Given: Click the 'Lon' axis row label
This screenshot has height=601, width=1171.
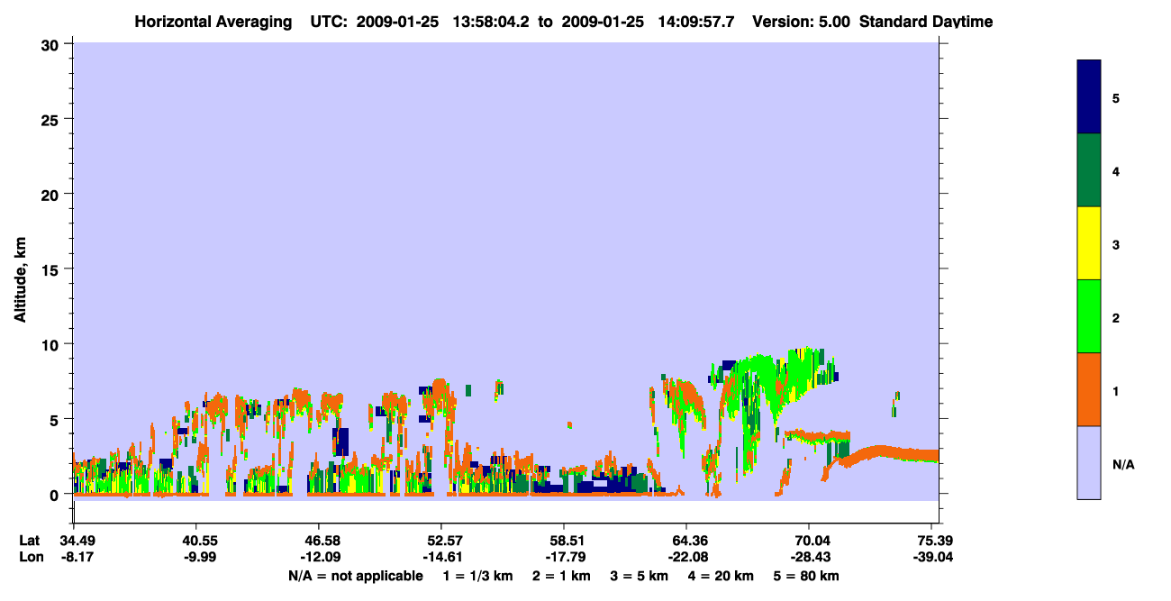Looking at the screenshot, I should [x=30, y=557].
